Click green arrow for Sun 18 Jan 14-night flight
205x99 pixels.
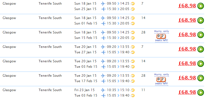click(201, 20)
